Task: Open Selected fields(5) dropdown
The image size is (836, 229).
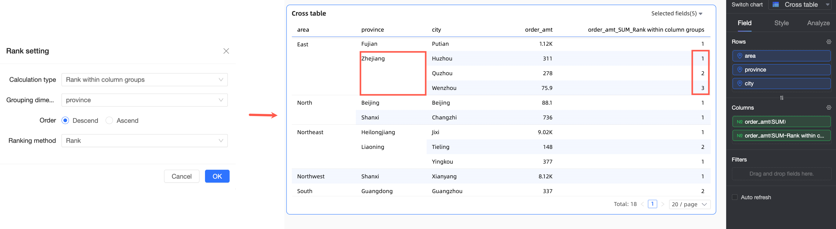Action: [677, 14]
